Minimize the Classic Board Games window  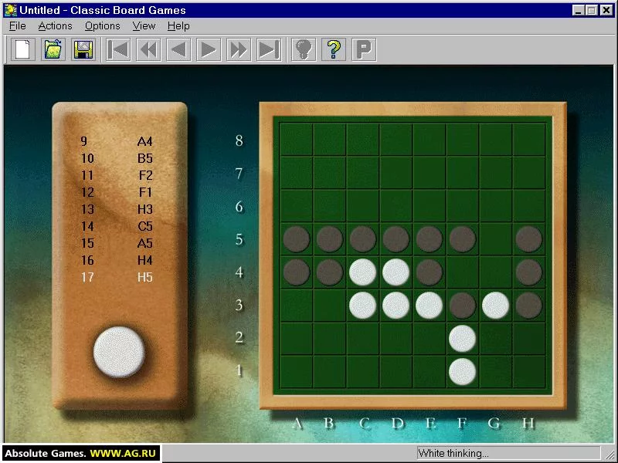[x=578, y=10]
